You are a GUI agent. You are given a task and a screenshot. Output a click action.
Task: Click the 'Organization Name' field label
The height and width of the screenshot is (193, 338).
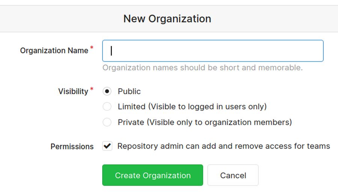tap(54, 51)
